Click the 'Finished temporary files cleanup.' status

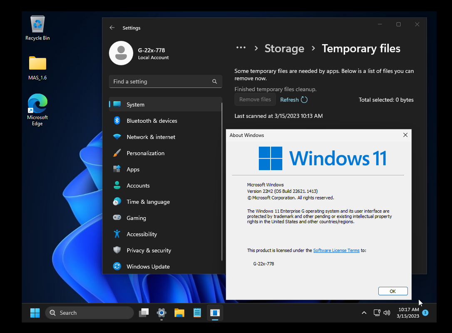click(275, 89)
